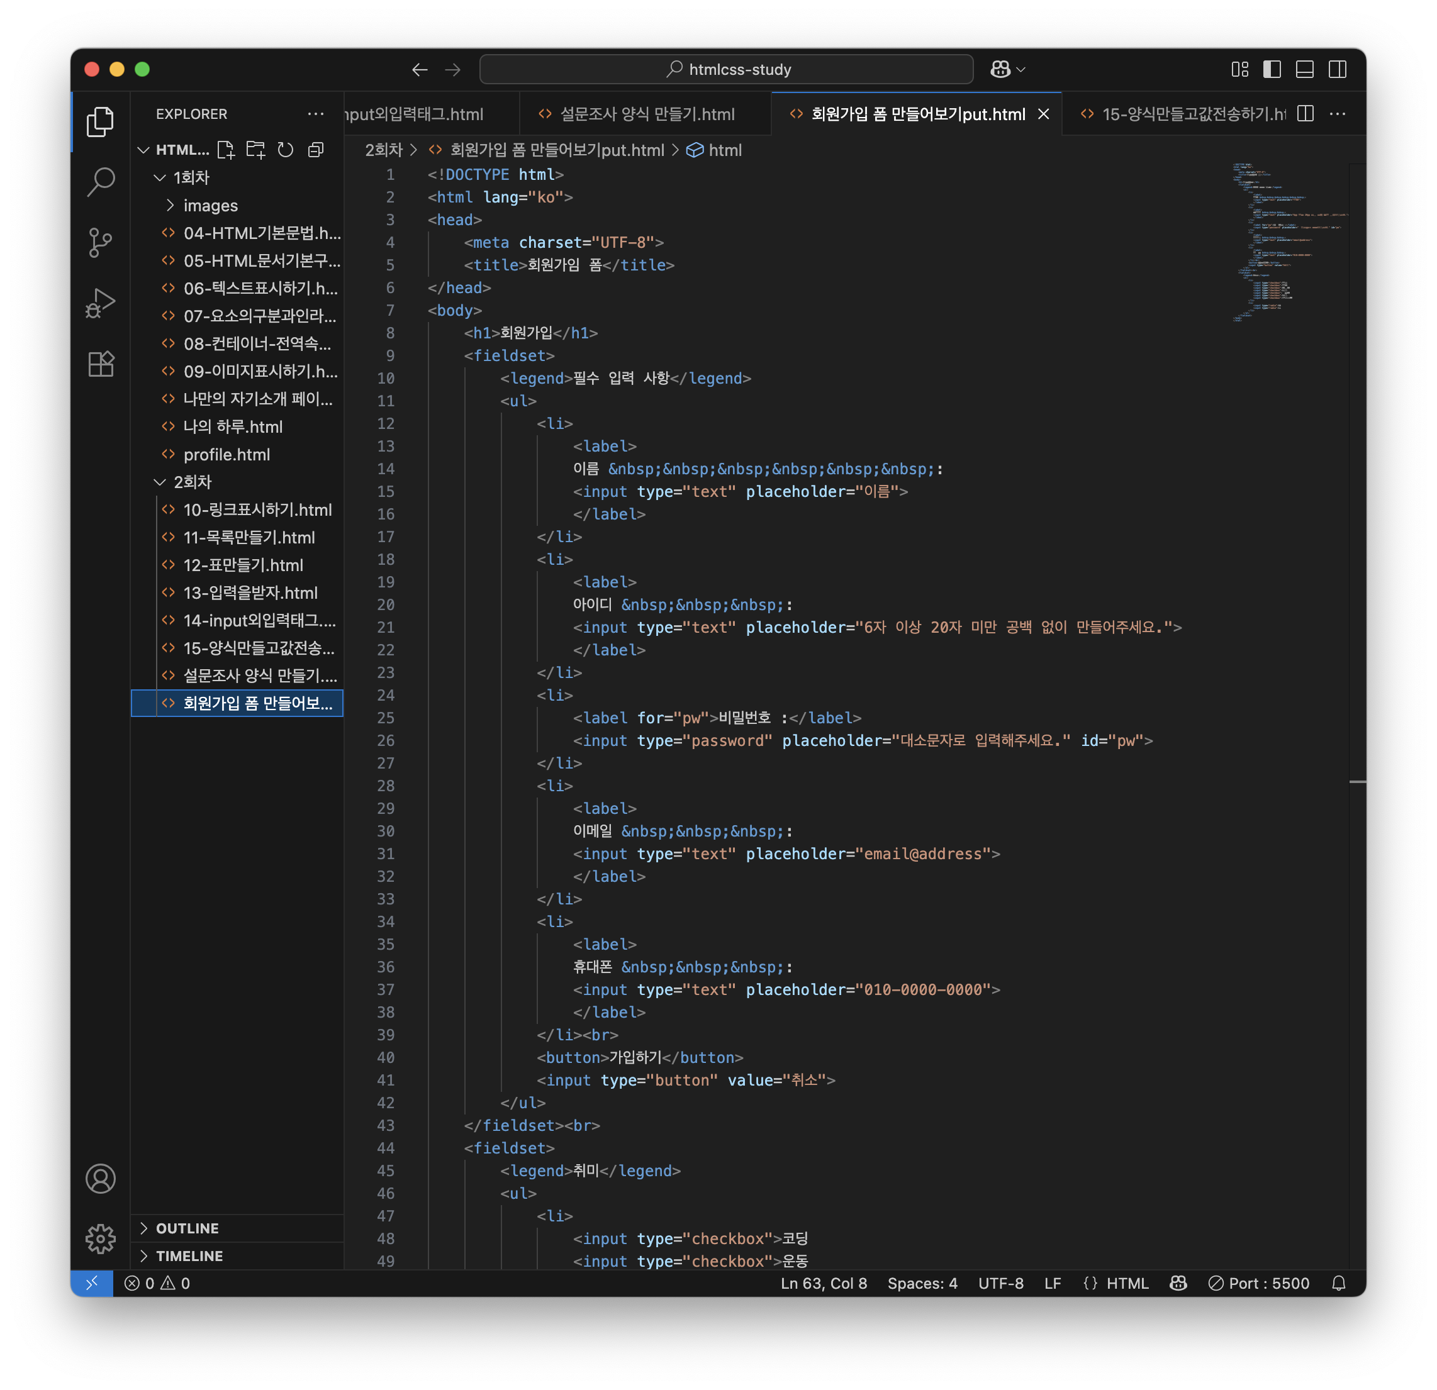Click Port : 5500 Live Server button
The height and width of the screenshot is (1390, 1437).
coord(1260,1283)
